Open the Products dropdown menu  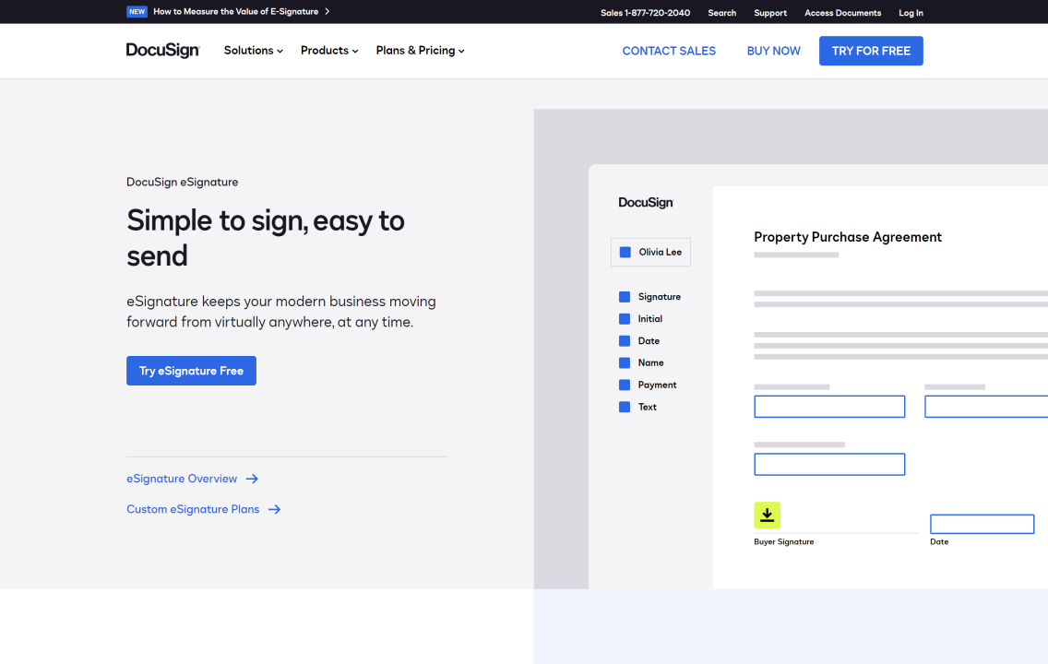click(x=327, y=51)
